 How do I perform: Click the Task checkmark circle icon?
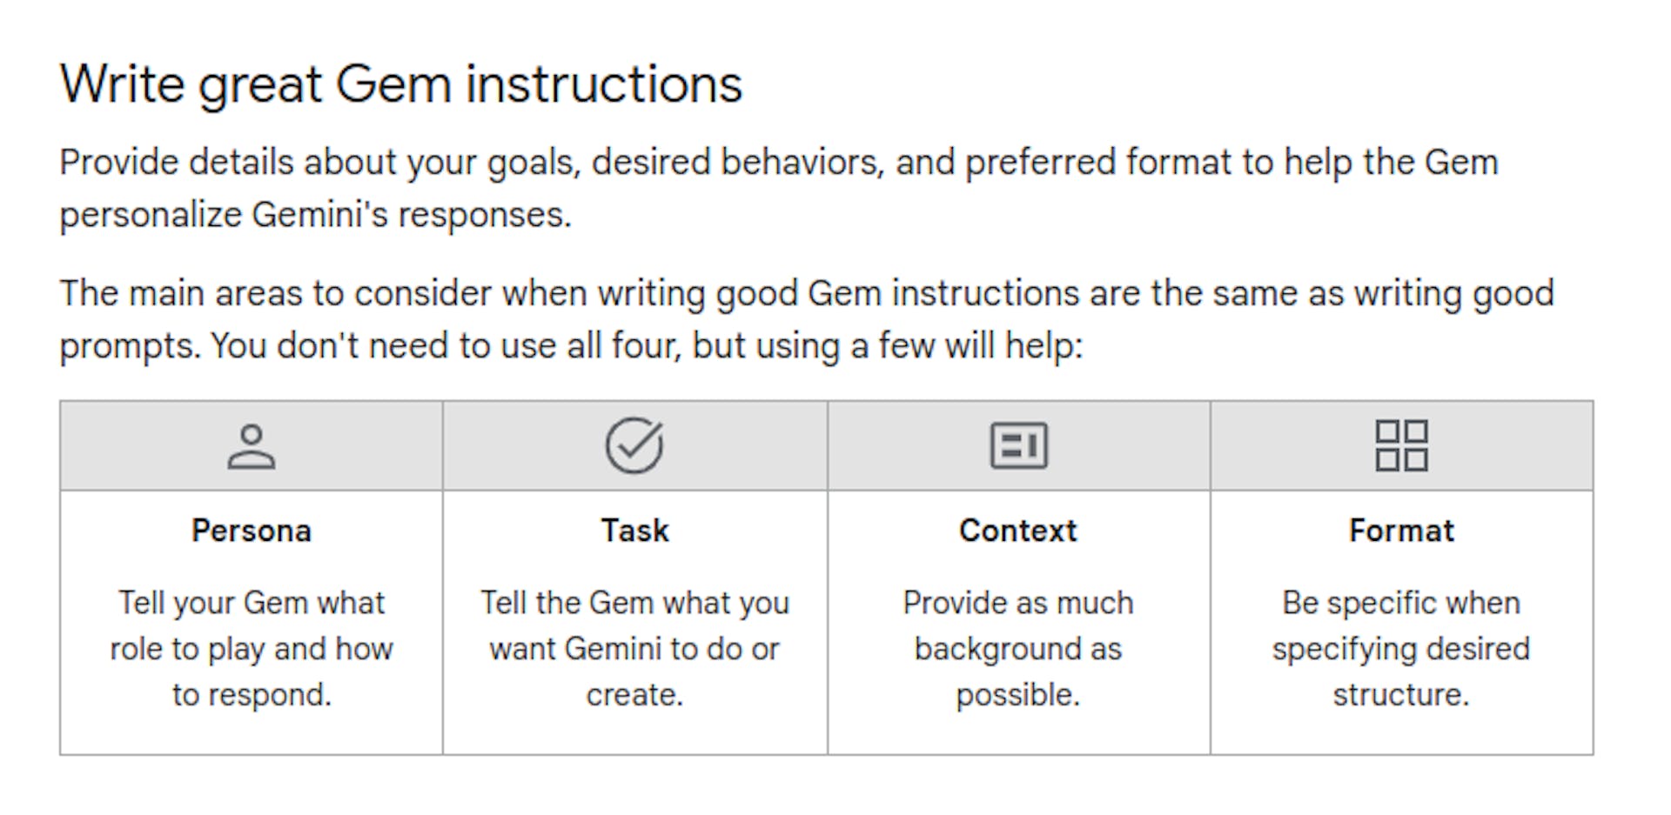pyautogui.click(x=634, y=445)
